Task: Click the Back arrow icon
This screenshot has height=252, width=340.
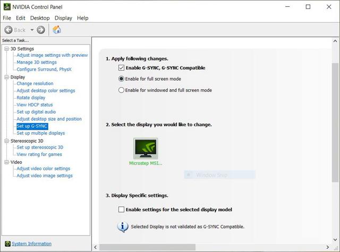Action: tap(8, 30)
